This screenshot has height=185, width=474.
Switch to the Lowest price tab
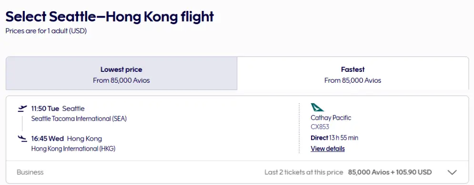click(121, 73)
